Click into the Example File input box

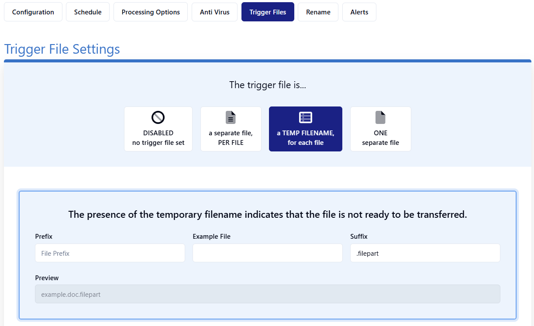pyautogui.click(x=267, y=253)
